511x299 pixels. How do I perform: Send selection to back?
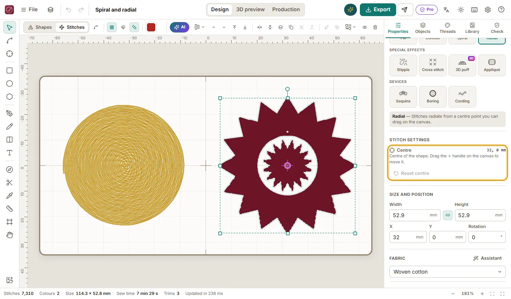click(245, 27)
